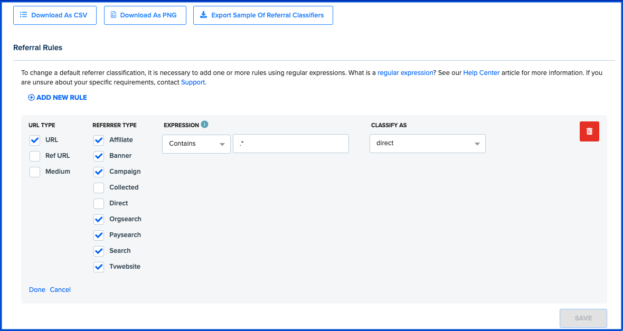The image size is (623, 331).
Task: Click the list icon on Download As CSV
Action: click(x=23, y=15)
